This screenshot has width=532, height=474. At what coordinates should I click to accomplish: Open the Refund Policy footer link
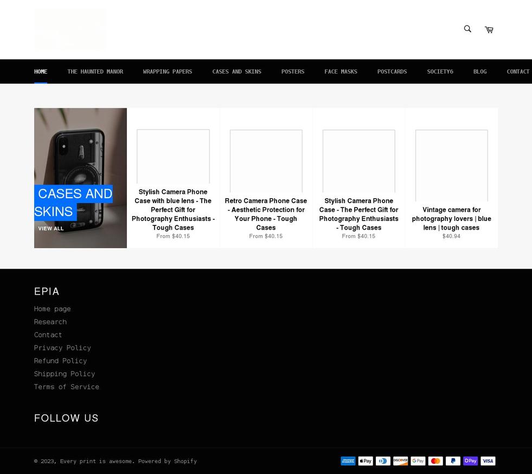click(x=60, y=361)
